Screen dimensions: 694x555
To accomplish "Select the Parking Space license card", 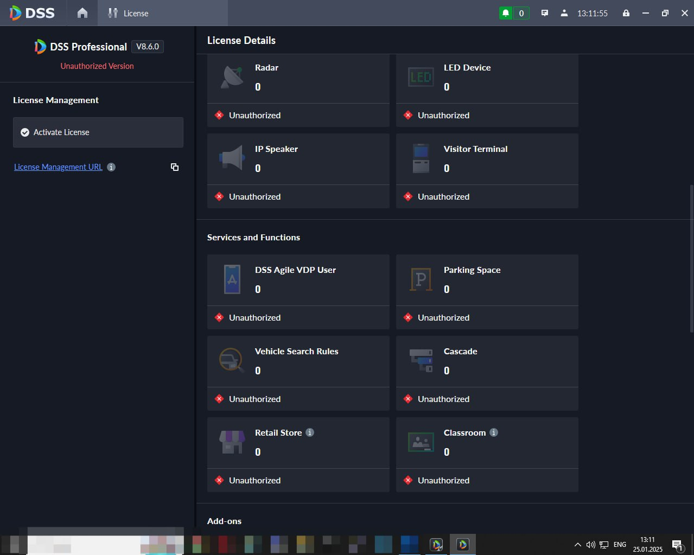I will tap(487, 292).
